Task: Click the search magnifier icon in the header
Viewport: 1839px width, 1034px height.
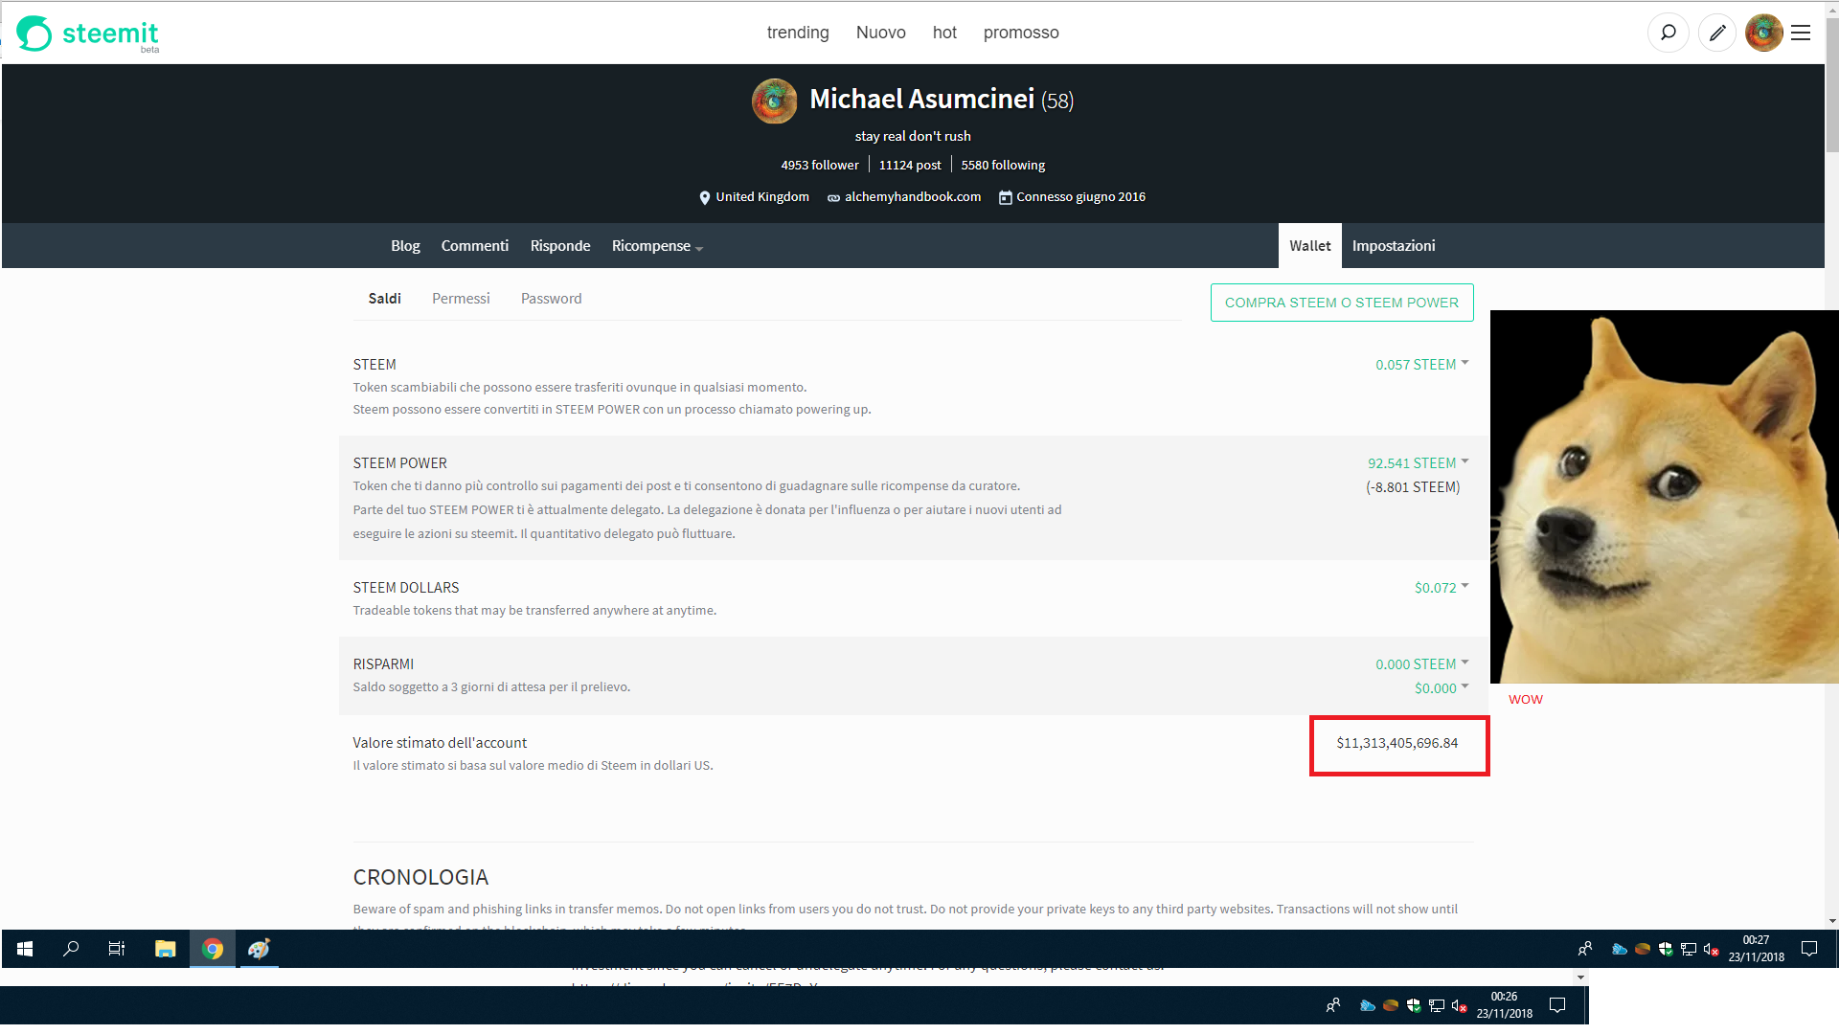Action: coord(1668,33)
